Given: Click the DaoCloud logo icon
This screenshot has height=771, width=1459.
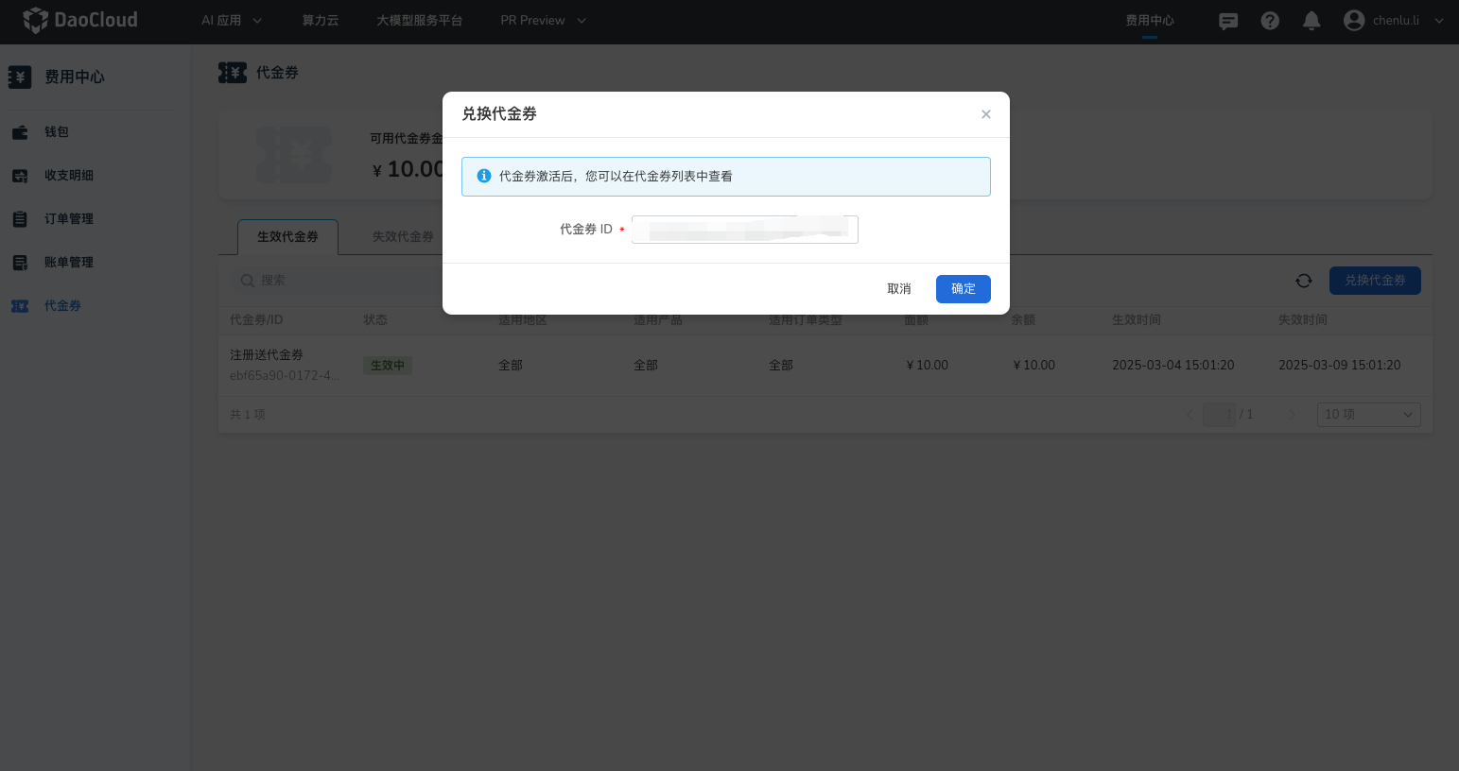Looking at the screenshot, I should pos(35,19).
